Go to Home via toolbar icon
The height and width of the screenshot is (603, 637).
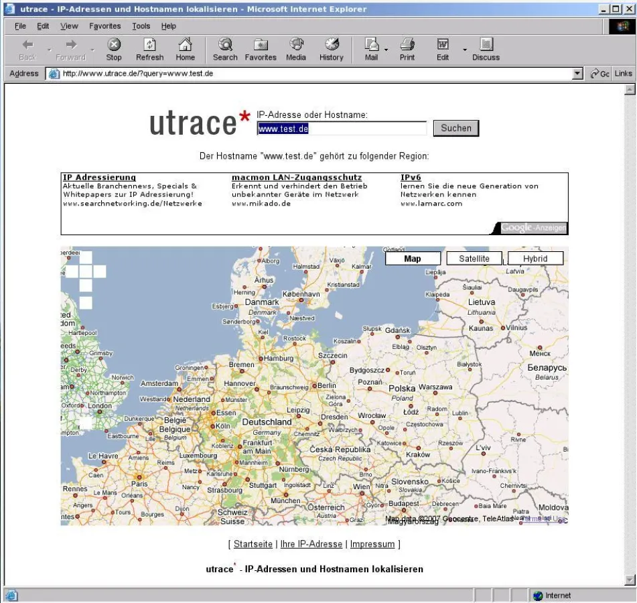tap(185, 45)
